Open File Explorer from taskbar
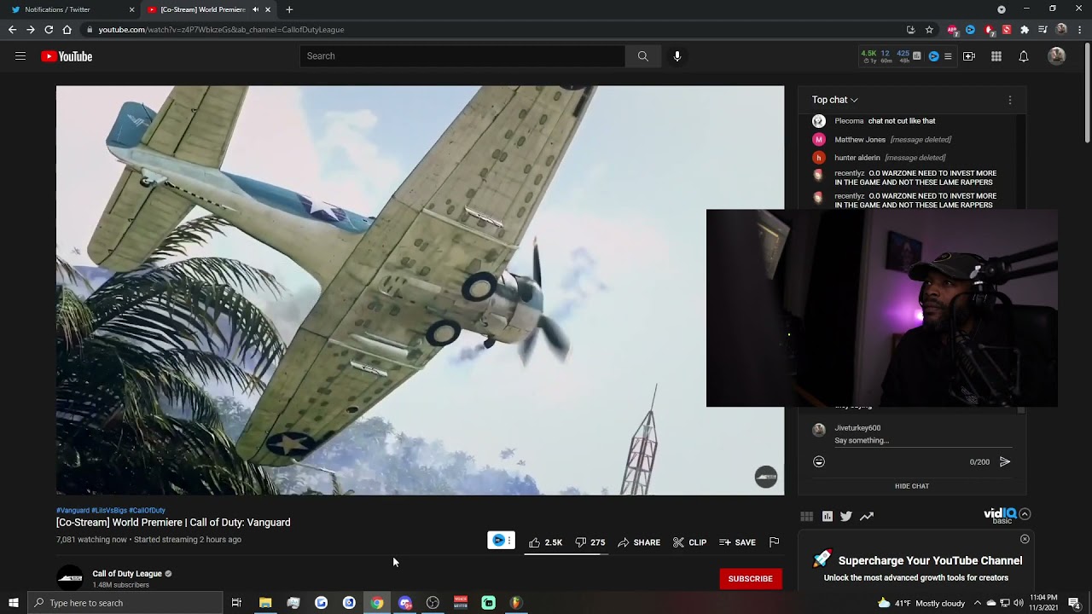This screenshot has height=614, width=1092. click(x=265, y=603)
